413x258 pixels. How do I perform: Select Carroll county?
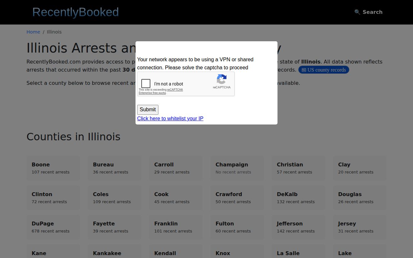click(x=176, y=168)
